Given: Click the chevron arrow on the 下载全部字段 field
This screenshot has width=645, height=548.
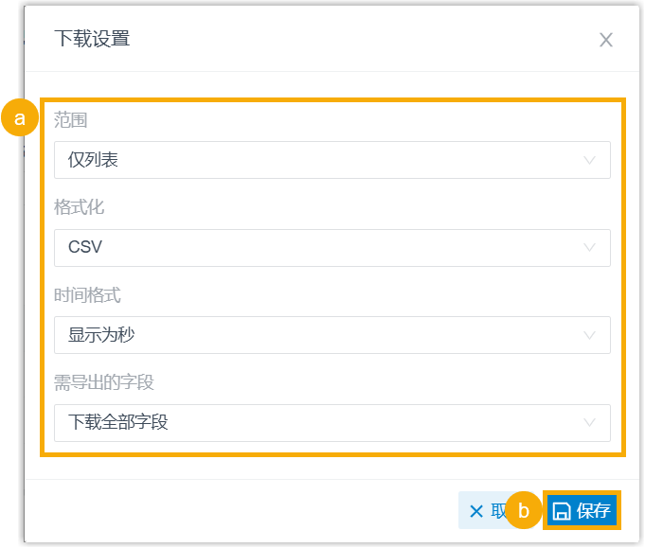Looking at the screenshot, I should (x=589, y=422).
